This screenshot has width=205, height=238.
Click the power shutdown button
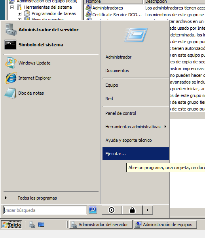click(x=112, y=210)
